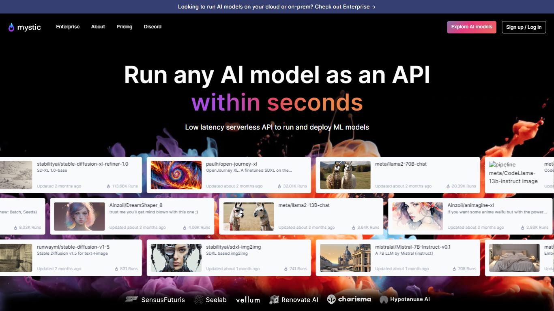
Task: Open the Discord link in navigation
Action: coord(152,27)
